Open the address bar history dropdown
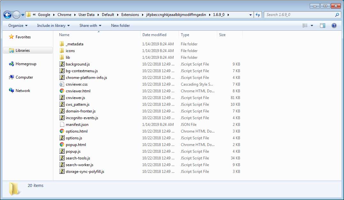 250,15
